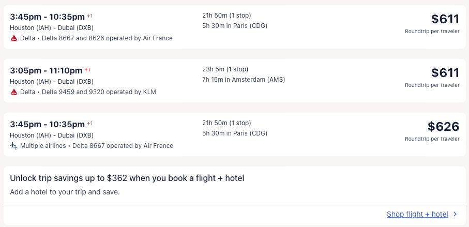The width and height of the screenshot is (469, 227).
Task: Click the KLM flight's $611 price
Action: pos(445,73)
